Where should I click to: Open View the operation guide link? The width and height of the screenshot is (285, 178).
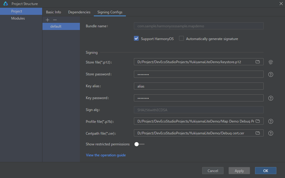coord(106,155)
